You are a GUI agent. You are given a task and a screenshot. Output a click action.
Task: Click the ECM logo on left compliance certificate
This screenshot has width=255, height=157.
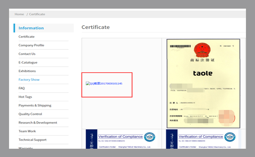pyautogui.click(x=149, y=137)
